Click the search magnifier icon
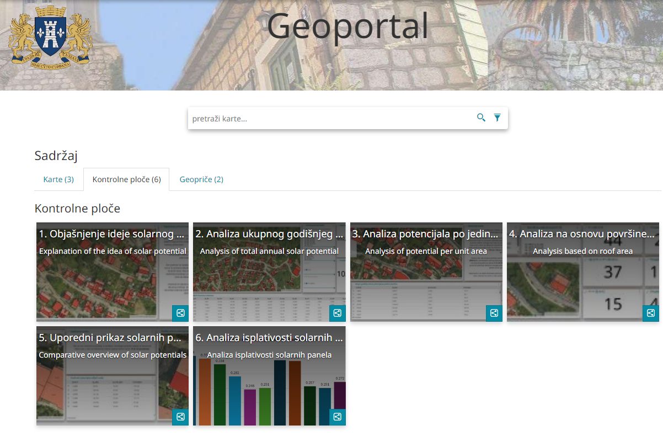Viewport: 663px width, 436px height. click(x=481, y=118)
